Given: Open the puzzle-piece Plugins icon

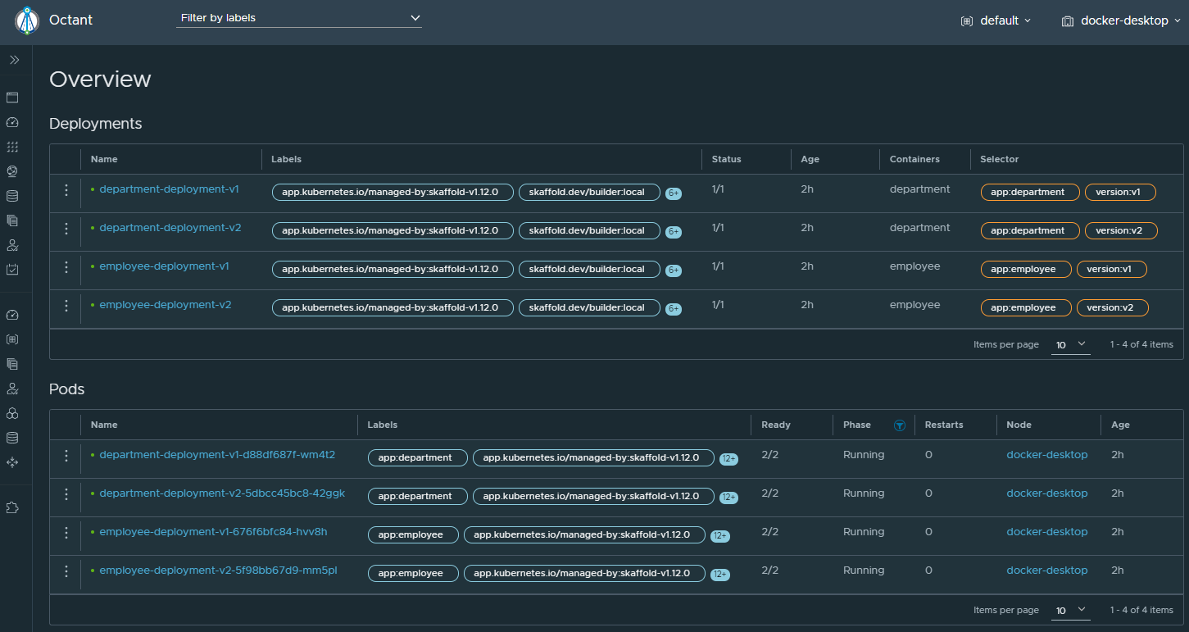Looking at the screenshot, I should point(12,507).
